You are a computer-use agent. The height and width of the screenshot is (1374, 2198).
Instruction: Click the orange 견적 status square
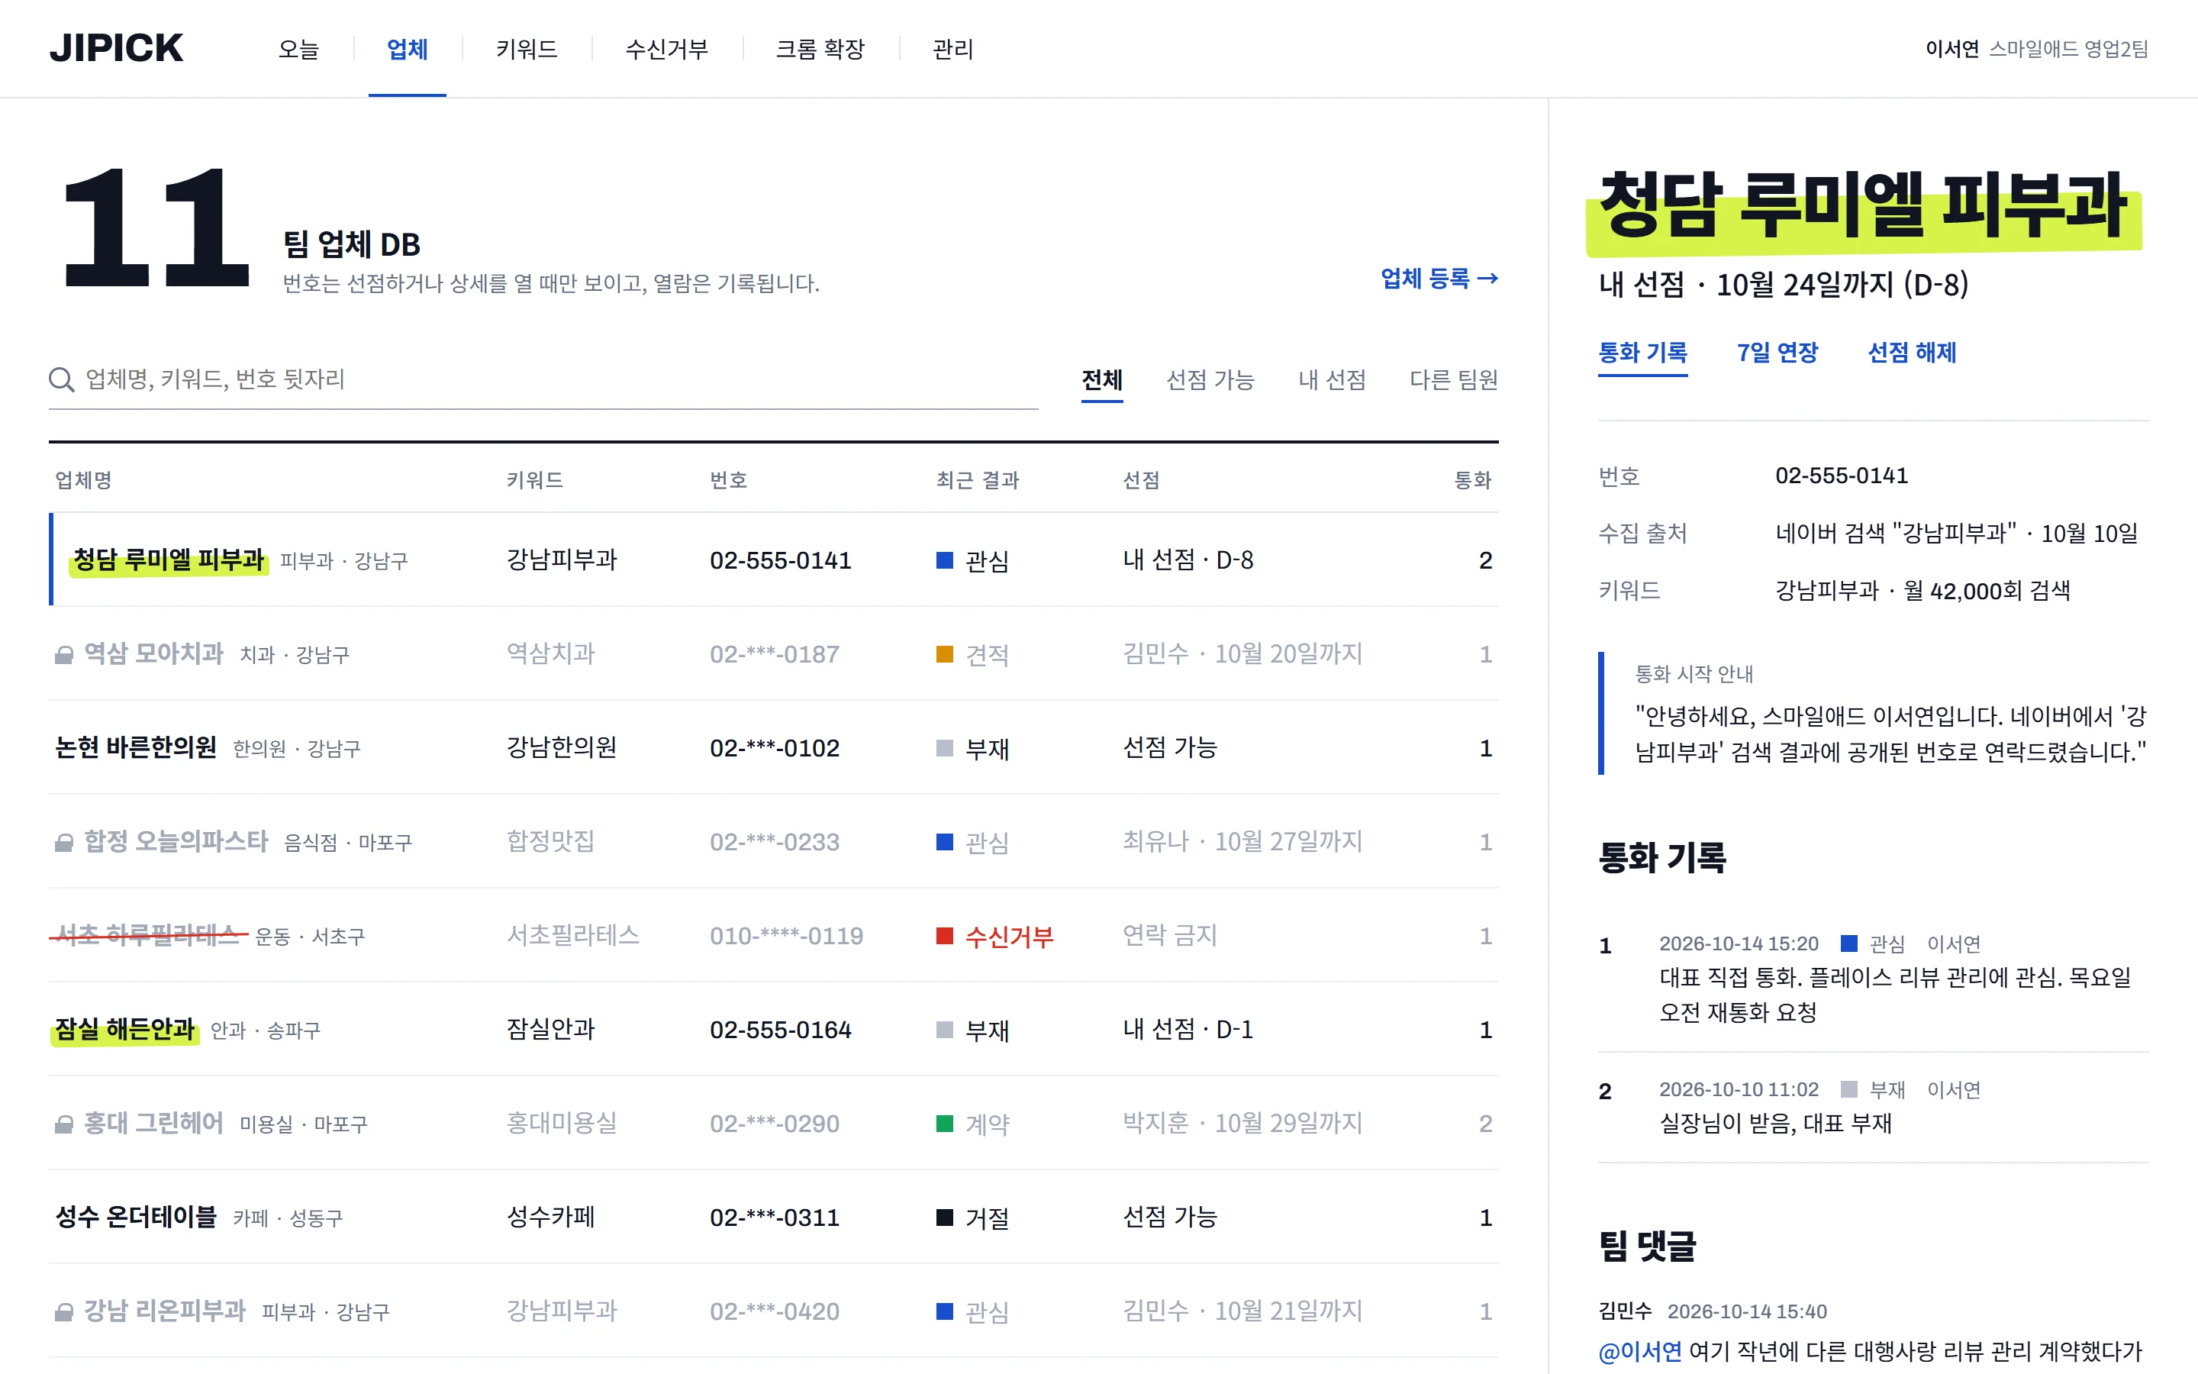coord(945,654)
